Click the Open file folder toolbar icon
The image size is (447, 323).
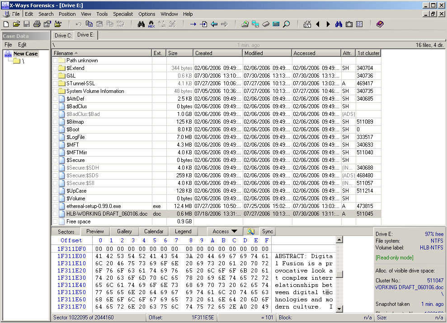point(16,24)
